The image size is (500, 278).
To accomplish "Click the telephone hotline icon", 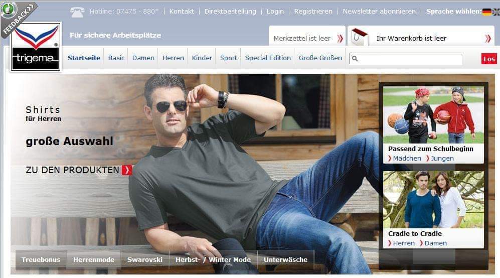I will tap(77, 12).
